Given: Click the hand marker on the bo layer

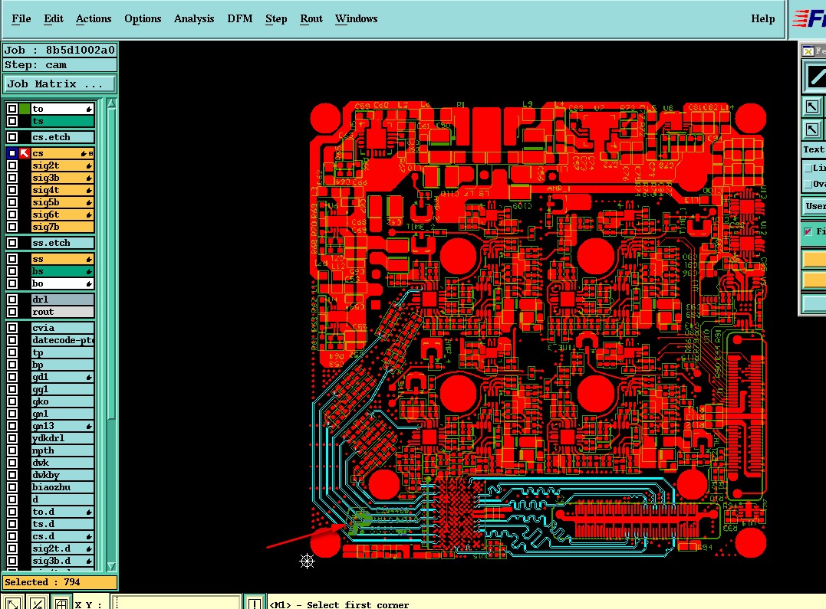Looking at the screenshot, I should tap(89, 283).
